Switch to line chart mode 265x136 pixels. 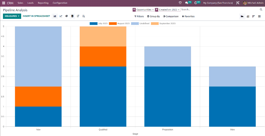click(x=61, y=16)
